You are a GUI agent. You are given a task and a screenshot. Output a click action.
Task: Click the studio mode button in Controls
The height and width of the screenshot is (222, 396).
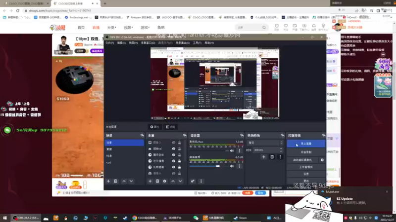(x=306, y=167)
